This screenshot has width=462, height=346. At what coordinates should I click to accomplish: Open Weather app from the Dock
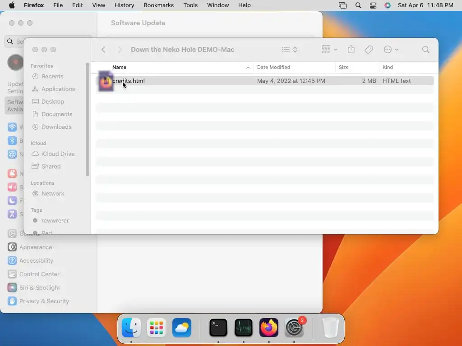(x=182, y=328)
